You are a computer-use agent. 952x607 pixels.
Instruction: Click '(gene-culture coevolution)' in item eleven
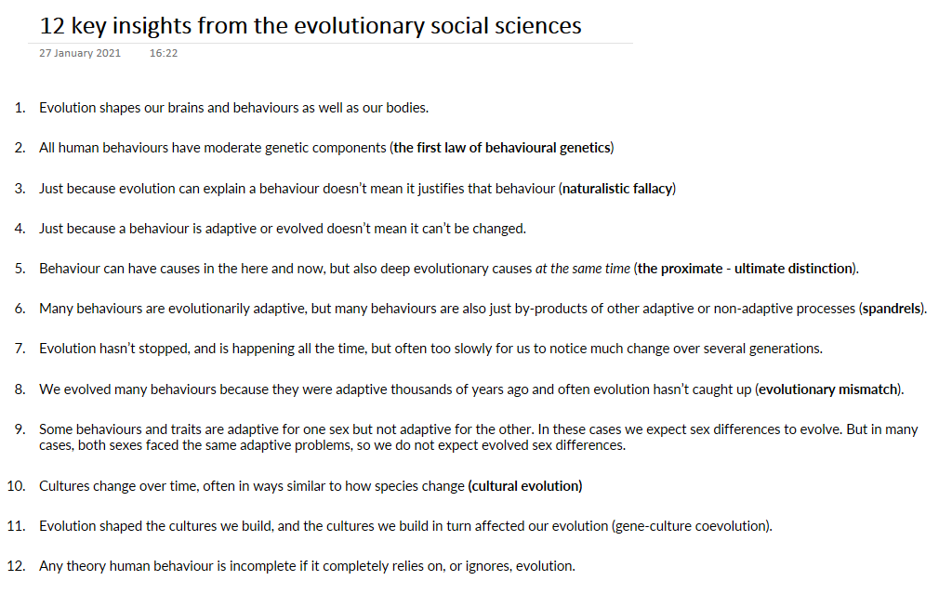coord(692,526)
